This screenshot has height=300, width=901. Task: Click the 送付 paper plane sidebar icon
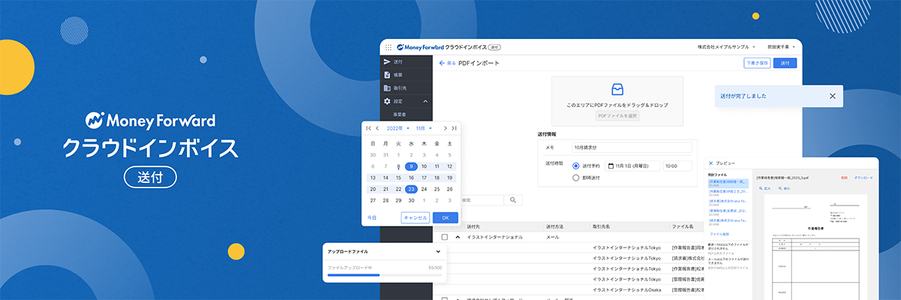click(x=387, y=62)
